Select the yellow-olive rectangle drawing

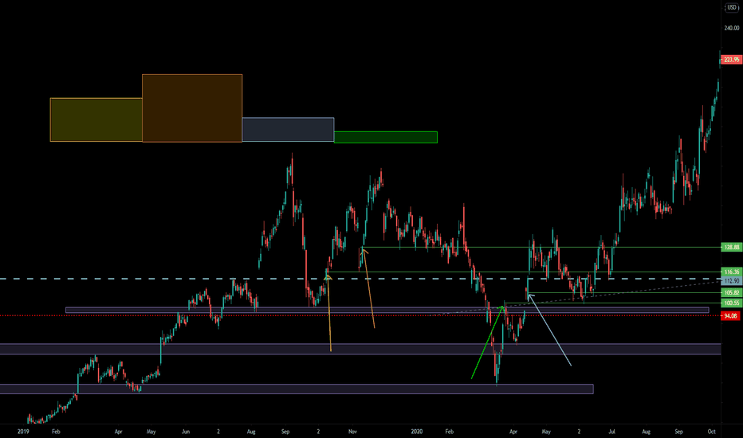(96, 119)
